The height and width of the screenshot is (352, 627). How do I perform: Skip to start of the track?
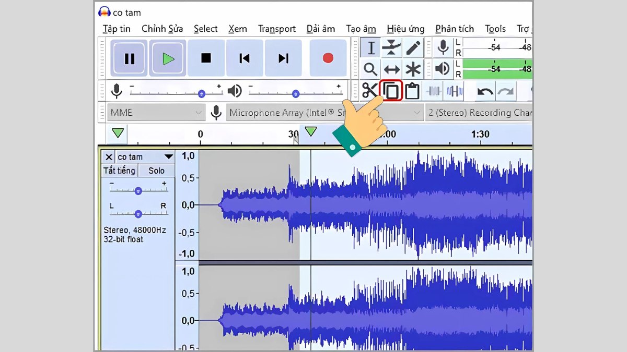pos(245,58)
